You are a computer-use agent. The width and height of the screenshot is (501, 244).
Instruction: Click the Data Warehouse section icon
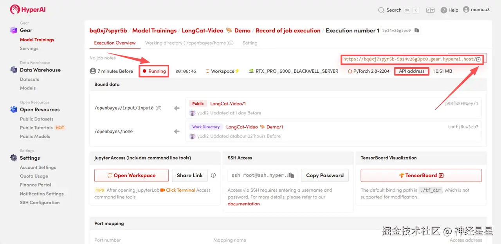click(13, 70)
